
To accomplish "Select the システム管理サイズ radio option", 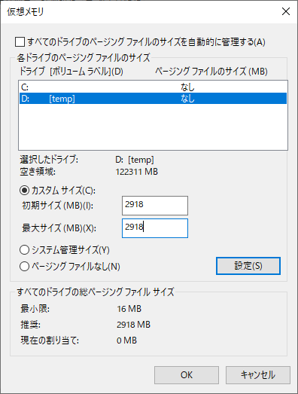I will (24, 250).
